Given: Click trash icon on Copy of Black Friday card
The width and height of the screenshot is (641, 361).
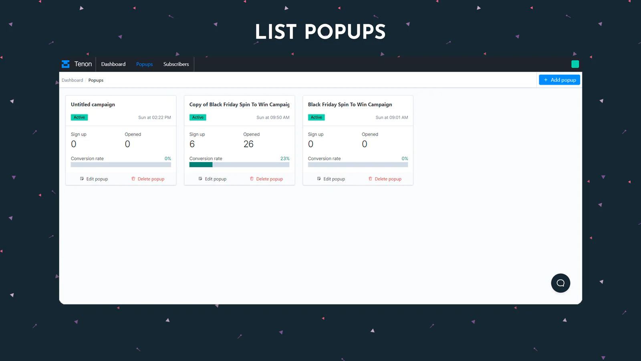Looking at the screenshot, I should pos(252,179).
